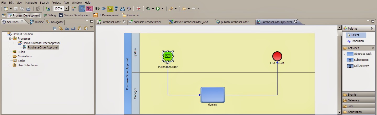The image size is (377, 115).
Task: Open the PurchaseOrder editor tab
Action: 111,22
